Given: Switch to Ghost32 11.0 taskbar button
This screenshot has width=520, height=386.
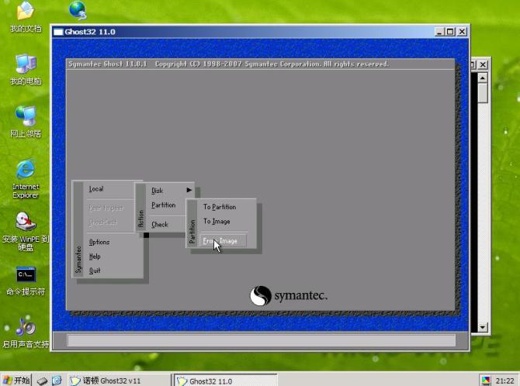Looking at the screenshot, I should [x=226, y=381].
